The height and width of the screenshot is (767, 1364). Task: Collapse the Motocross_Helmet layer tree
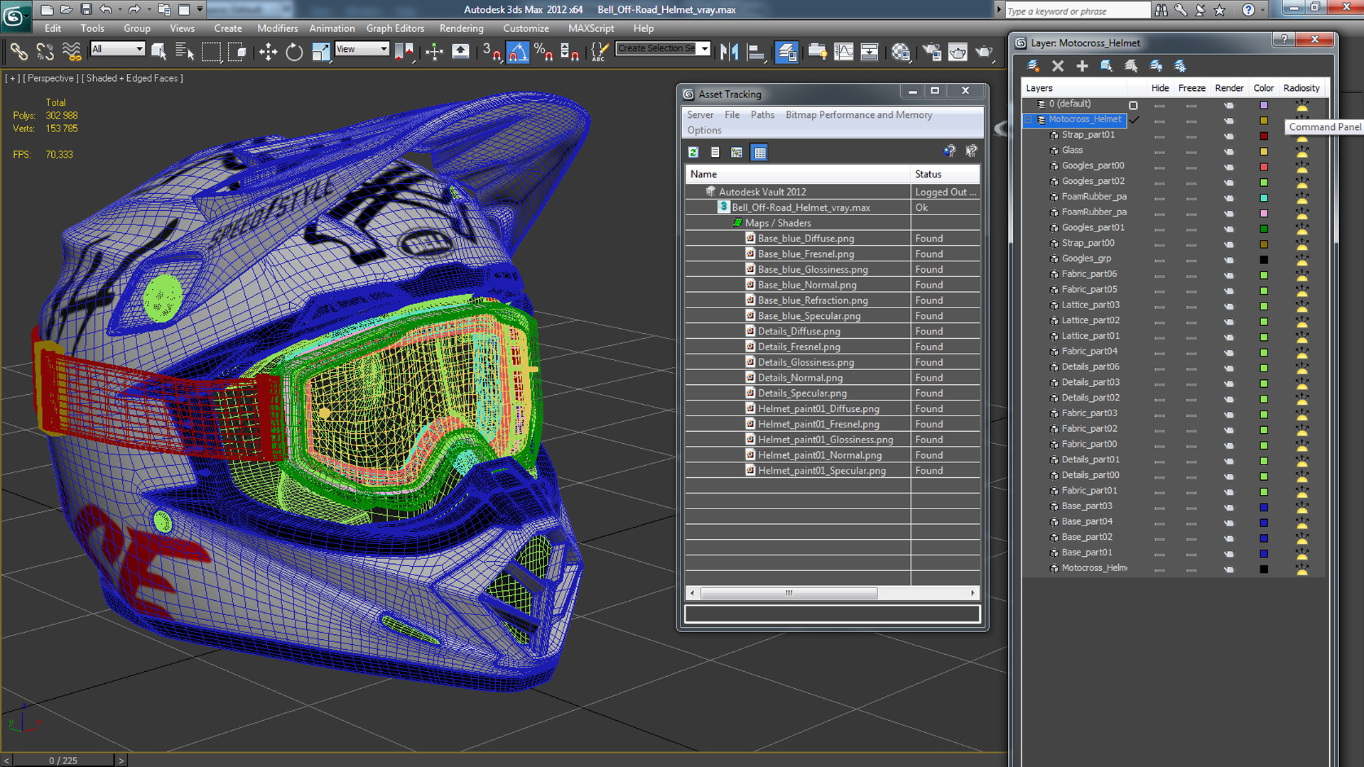tap(1028, 119)
